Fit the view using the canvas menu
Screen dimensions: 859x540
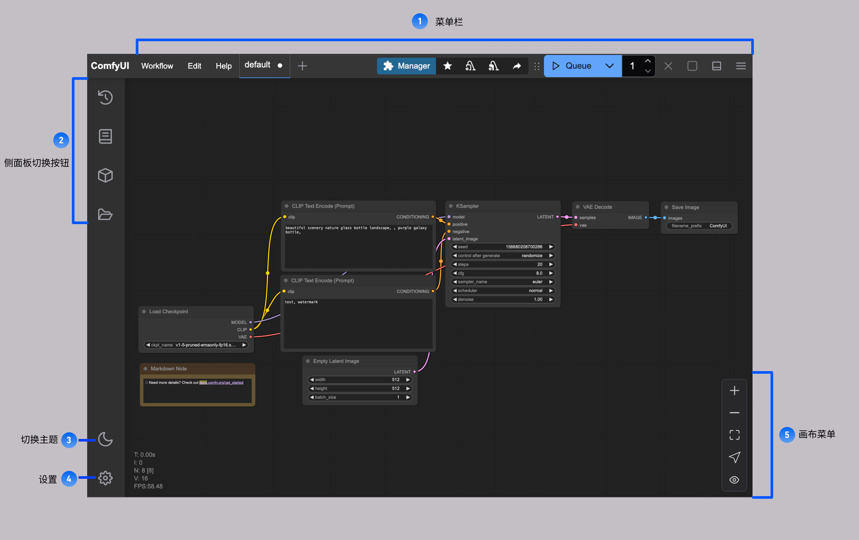pyautogui.click(x=734, y=435)
